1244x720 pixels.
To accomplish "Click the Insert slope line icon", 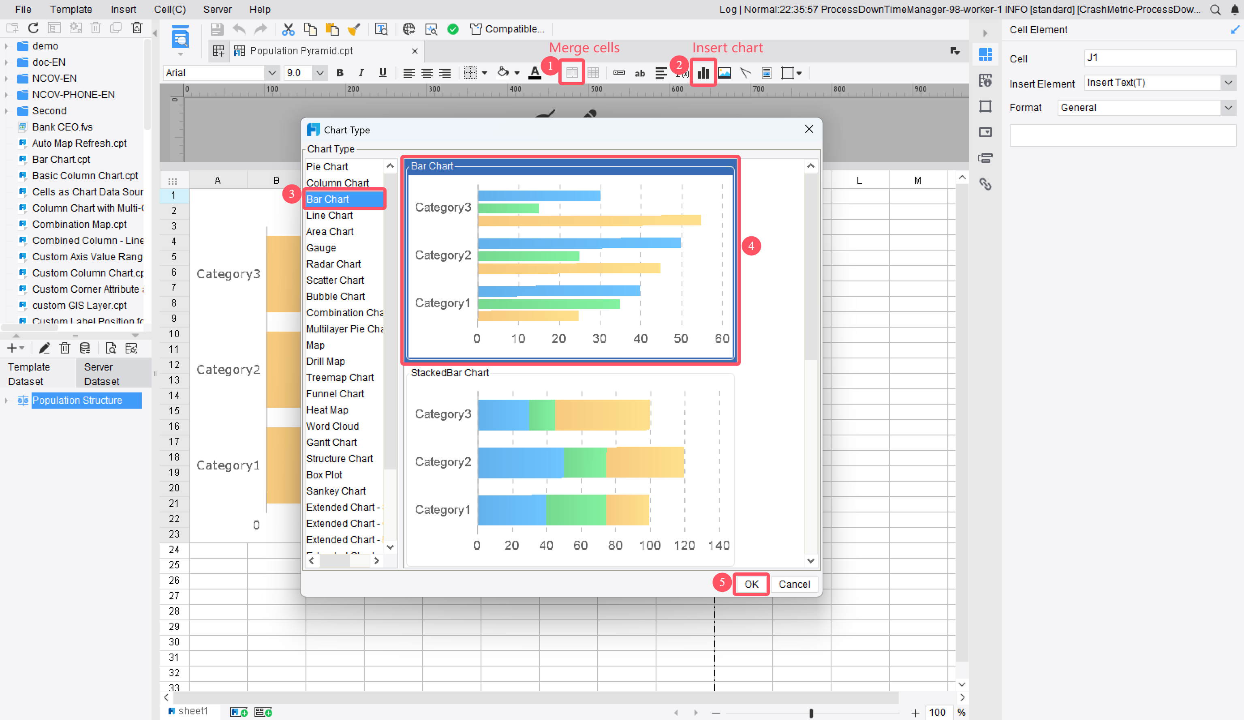I will click(746, 73).
